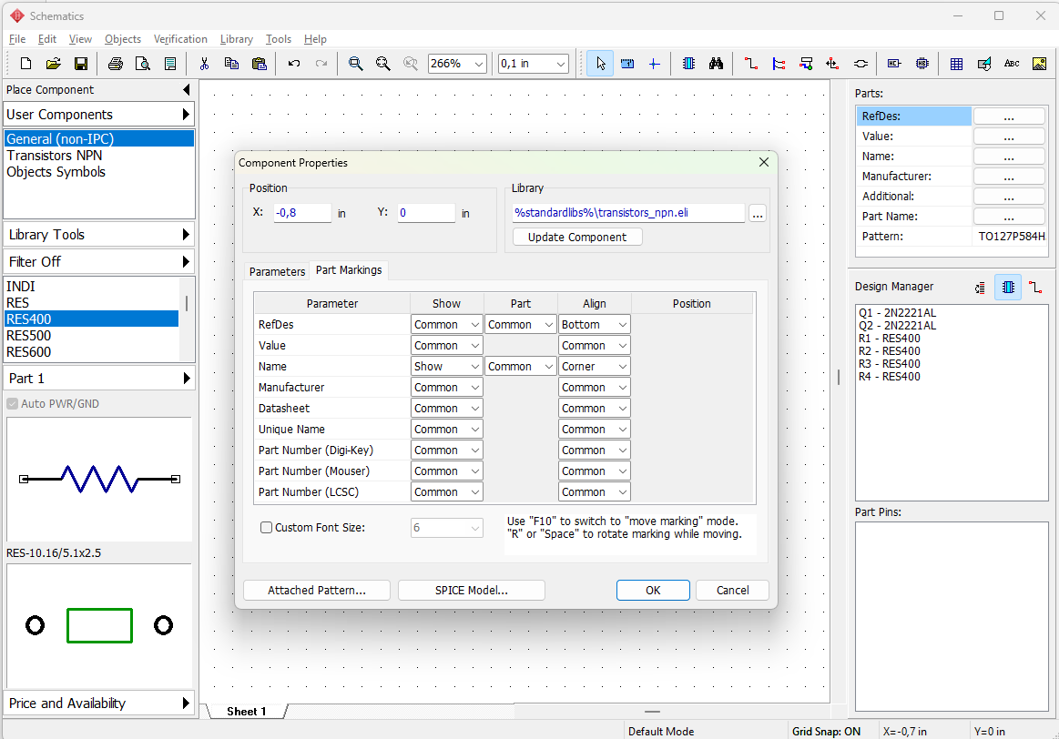Open the RefDes Align Bottom dropdown

pyautogui.click(x=595, y=325)
